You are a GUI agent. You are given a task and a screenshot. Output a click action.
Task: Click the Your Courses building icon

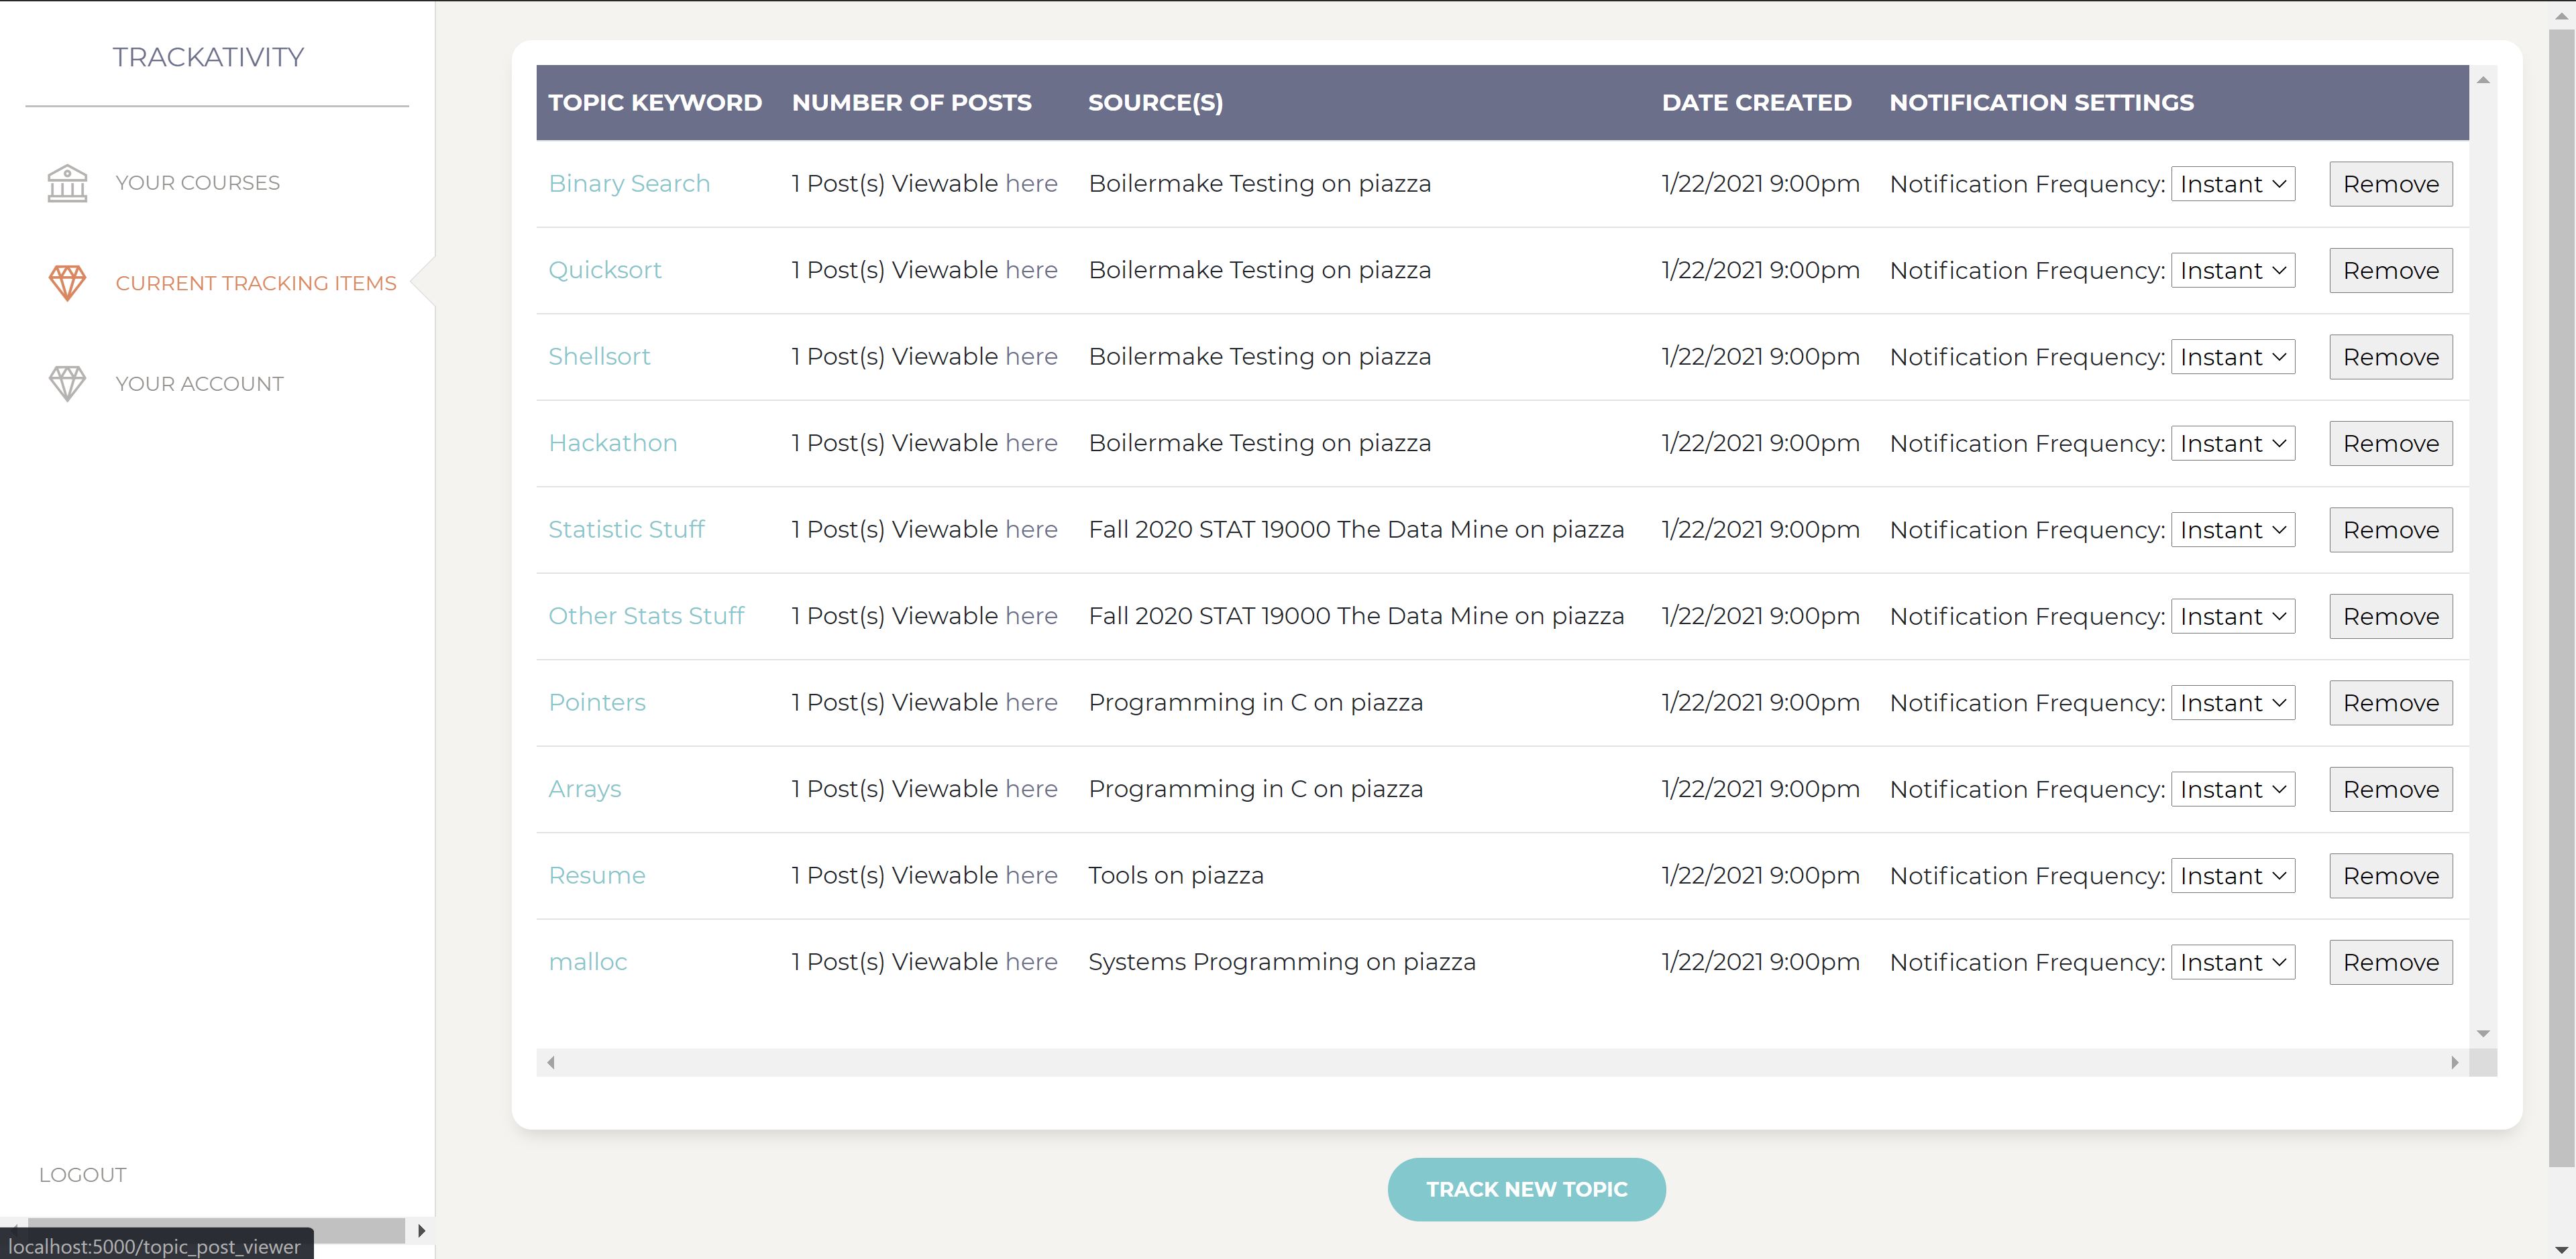(67, 183)
